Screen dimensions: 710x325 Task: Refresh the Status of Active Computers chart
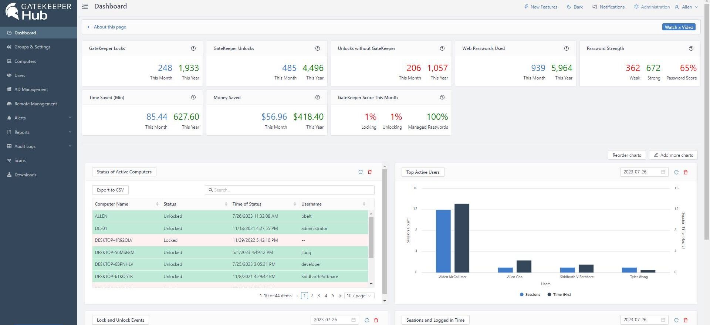(x=361, y=172)
